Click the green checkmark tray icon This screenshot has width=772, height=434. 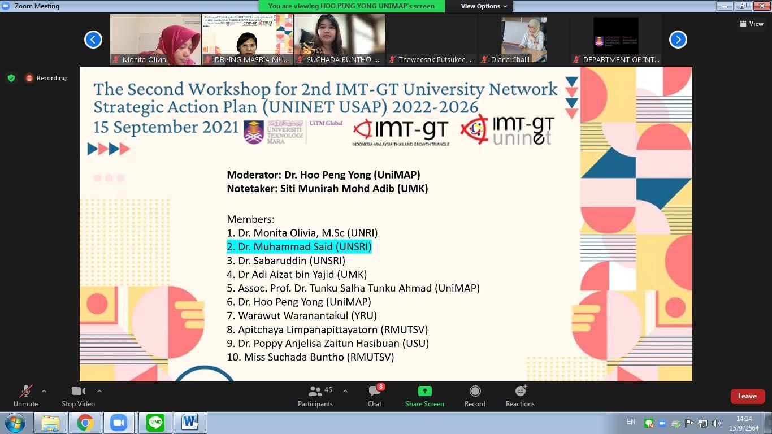[x=676, y=423]
